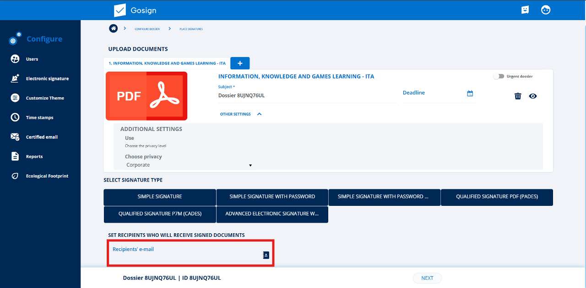Open address book for recipients
The image size is (586, 288).
pos(266,255)
